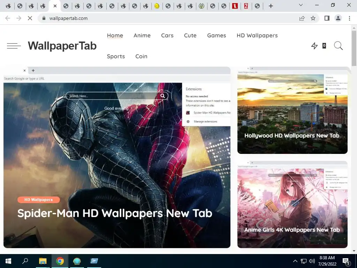The image size is (357, 268).
Task: View site info via the padlock icon
Action: pyautogui.click(x=44, y=18)
